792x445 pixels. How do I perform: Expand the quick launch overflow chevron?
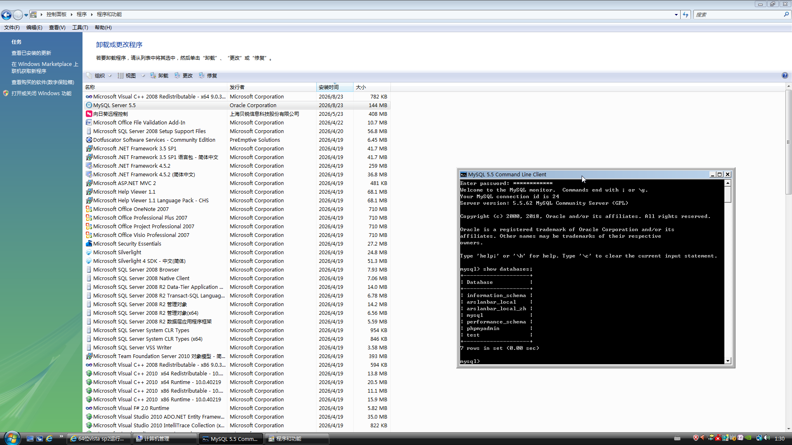pos(61,436)
